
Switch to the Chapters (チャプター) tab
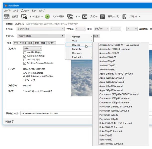(x=51, y=43)
